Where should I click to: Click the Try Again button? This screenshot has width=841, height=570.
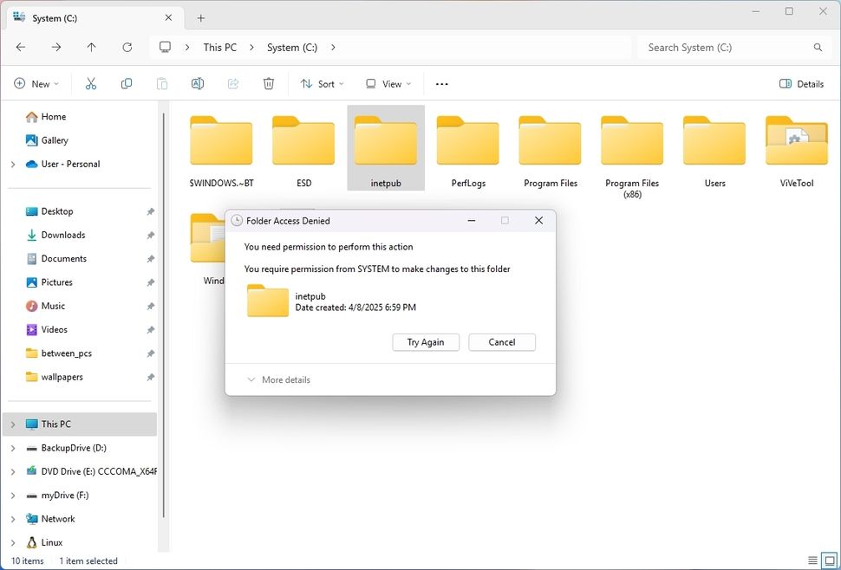click(x=425, y=342)
